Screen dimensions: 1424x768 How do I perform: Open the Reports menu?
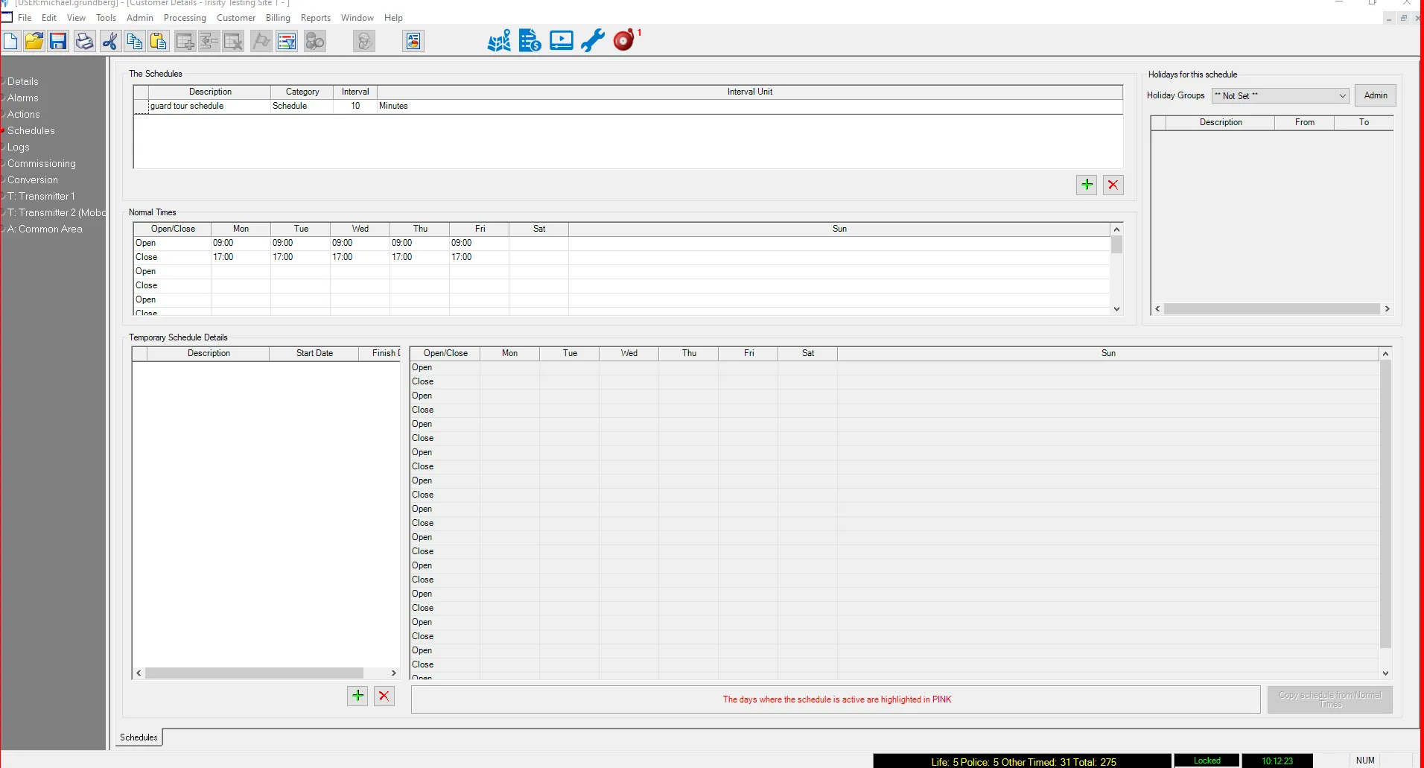coord(316,18)
